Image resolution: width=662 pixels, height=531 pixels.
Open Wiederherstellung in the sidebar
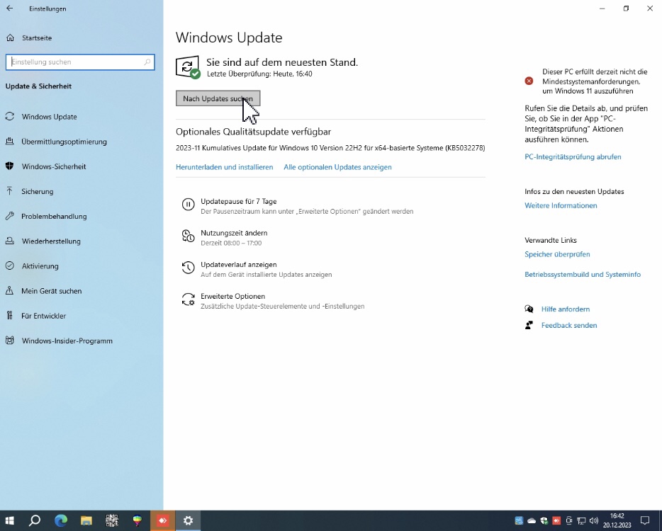(x=43, y=241)
